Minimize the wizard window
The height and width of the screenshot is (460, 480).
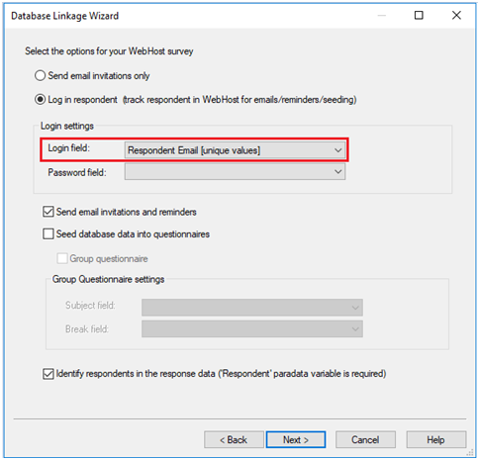coord(382,15)
